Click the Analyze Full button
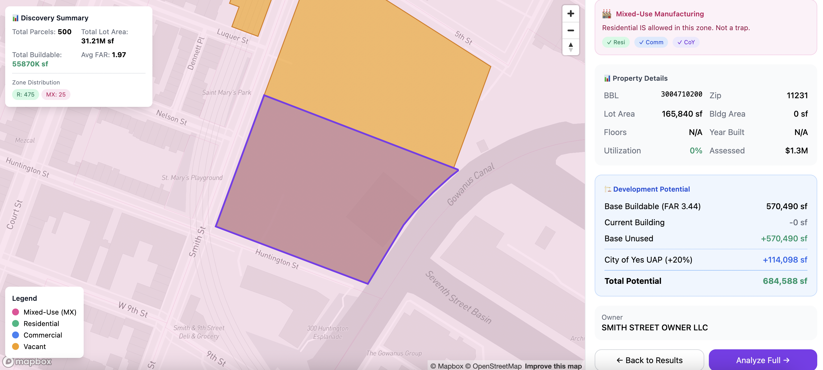Screen dimensions: 823x370 tap(763, 360)
